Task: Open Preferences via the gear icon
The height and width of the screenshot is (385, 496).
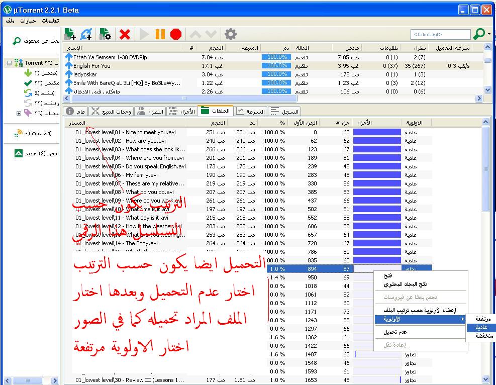Action: [230, 34]
